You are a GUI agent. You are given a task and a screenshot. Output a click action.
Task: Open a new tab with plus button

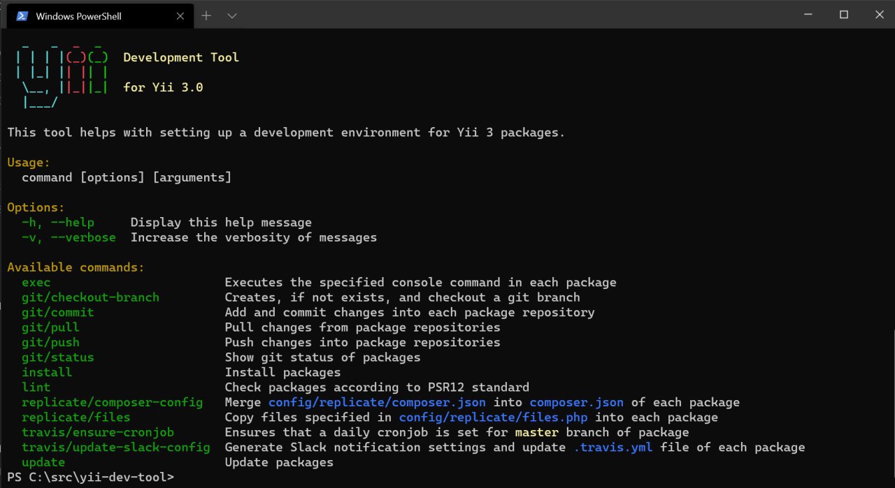pyautogui.click(x=206, y=15)
